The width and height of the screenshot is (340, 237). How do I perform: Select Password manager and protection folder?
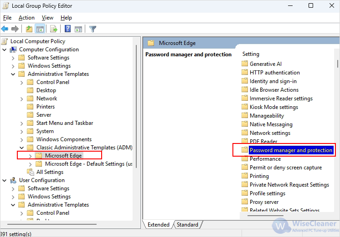point(291,150)
